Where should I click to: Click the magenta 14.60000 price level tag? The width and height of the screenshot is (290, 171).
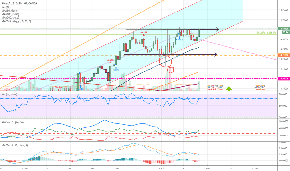pyautogui.click(x=283, y=79)
